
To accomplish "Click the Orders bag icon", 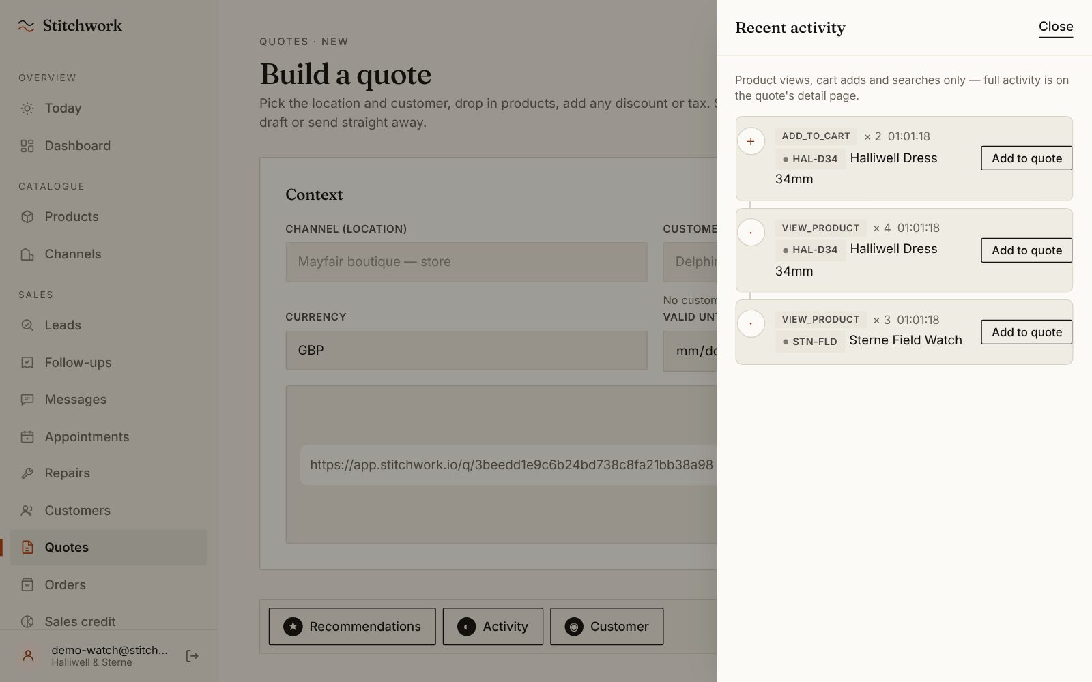I will (27, 585).
